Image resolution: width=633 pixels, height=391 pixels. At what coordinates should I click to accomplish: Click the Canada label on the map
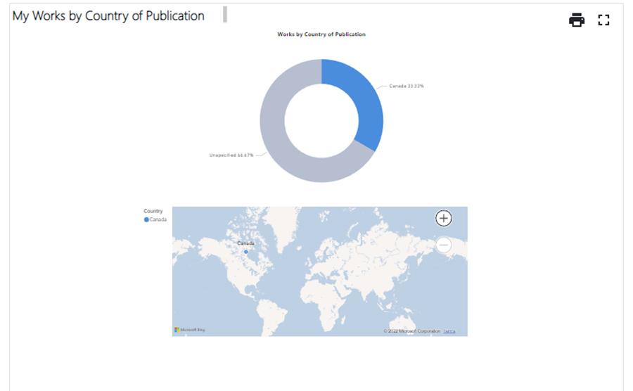(x=245, y=243)
